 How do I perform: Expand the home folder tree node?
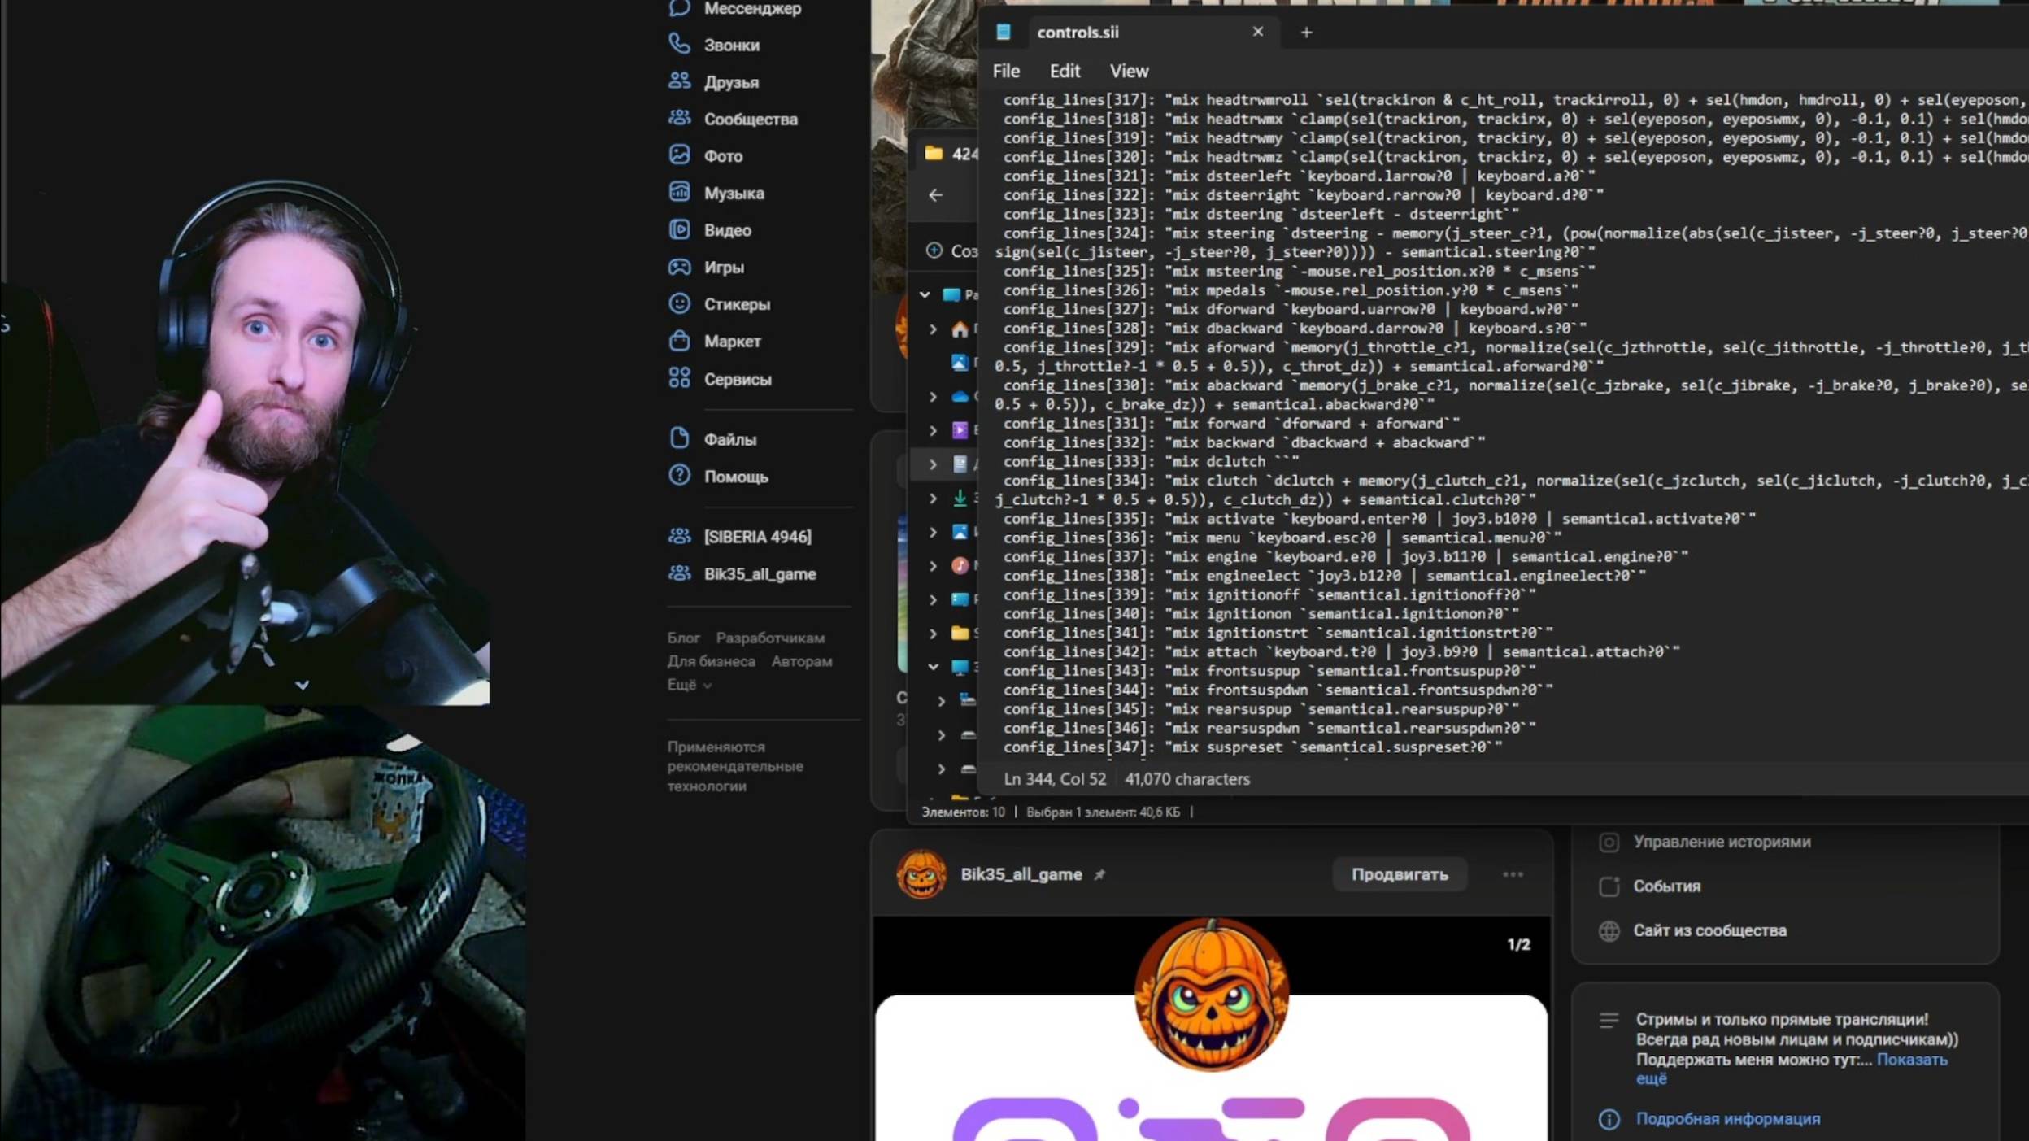click(x=933, y=329)
